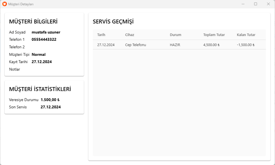Click the Ad Soyad label
Screen dimensions: 275x165
click(17, 32)
